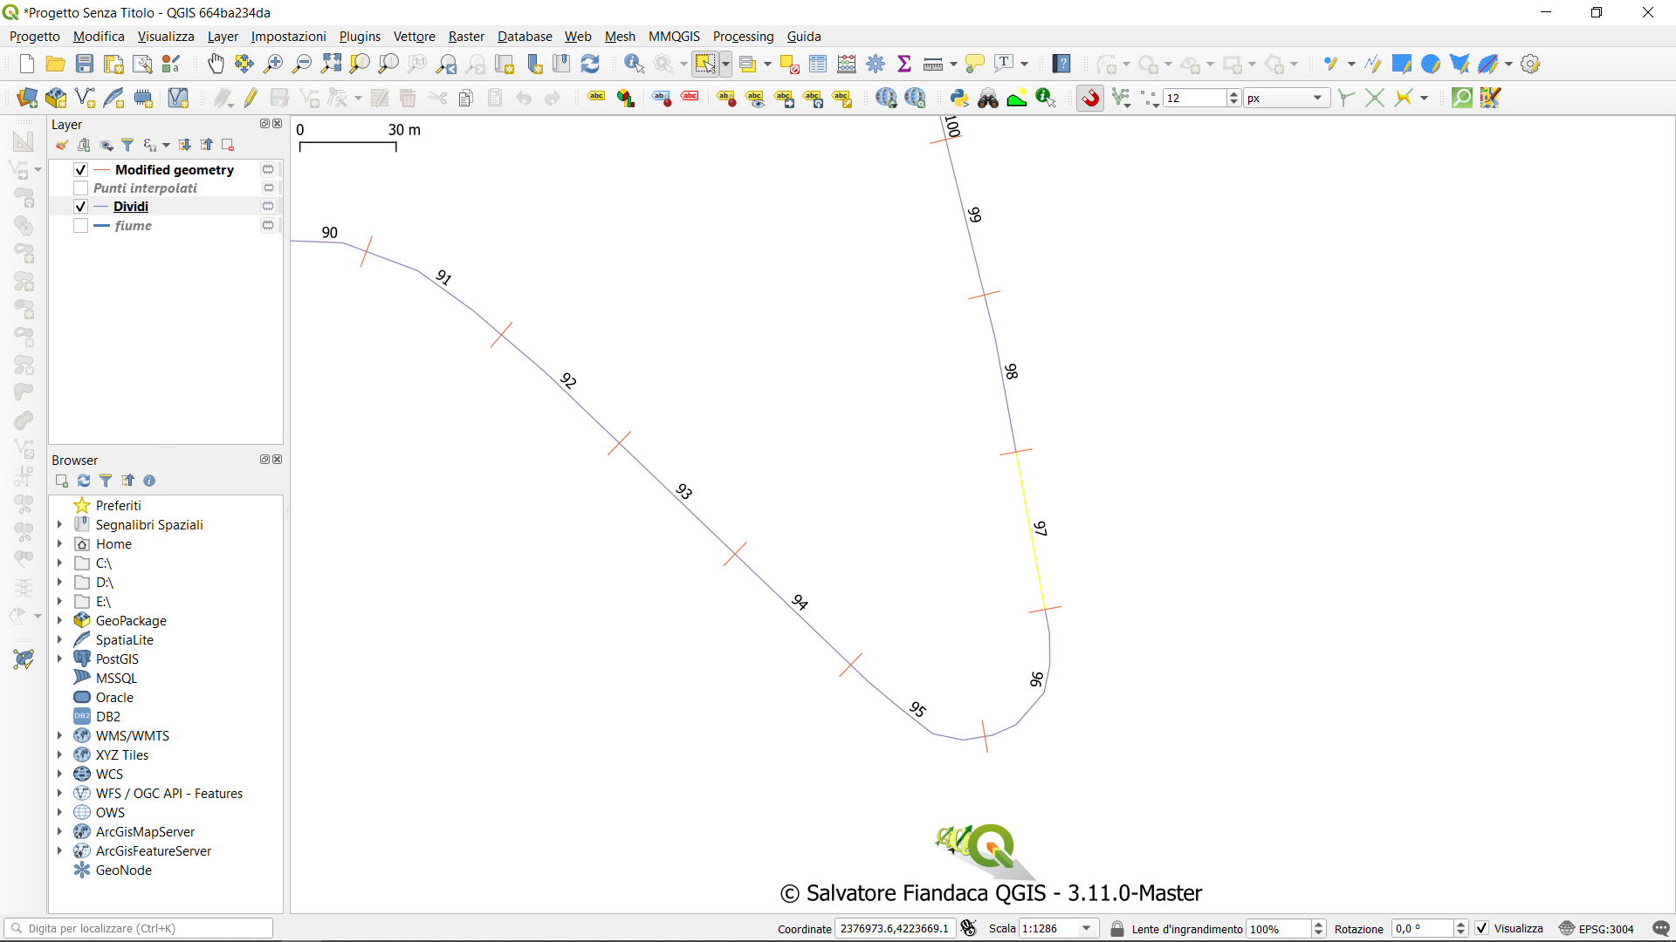Open the field calculator sigma icon
The image size is (1676, 942).
pyautogui.click(x=904, y=64)
